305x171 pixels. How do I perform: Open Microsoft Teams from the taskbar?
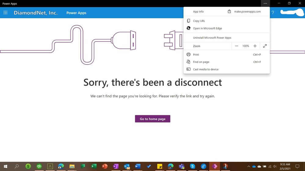pyautogui.click(x=182, y=166)
